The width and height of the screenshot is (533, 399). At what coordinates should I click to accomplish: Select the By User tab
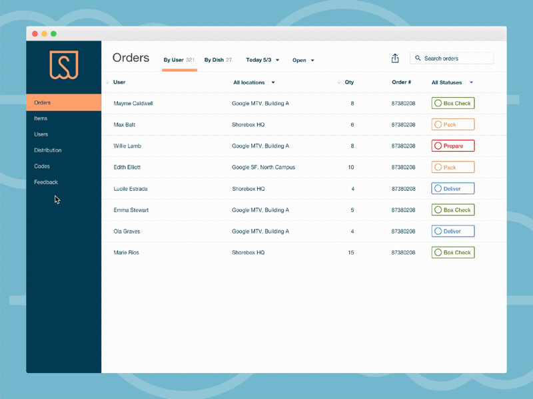[175, 60]
